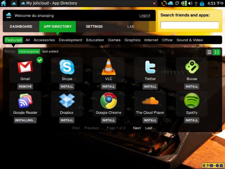Select the Boxee app icon

tap(192, 67)
